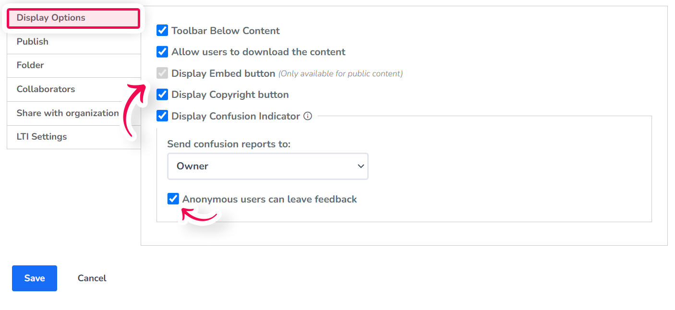Screen dimensions: 675x310
Task: Enable Toolbar Below Content
Action: 162,30
